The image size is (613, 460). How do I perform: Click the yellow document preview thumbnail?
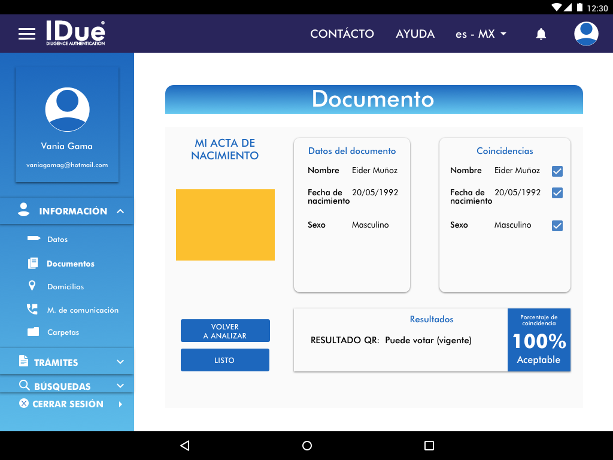[x=225, y=225]
